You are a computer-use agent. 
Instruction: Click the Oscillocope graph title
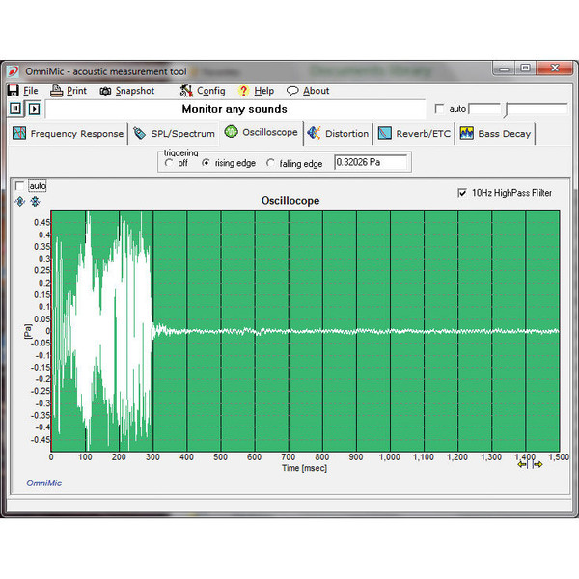coord(290,201)
